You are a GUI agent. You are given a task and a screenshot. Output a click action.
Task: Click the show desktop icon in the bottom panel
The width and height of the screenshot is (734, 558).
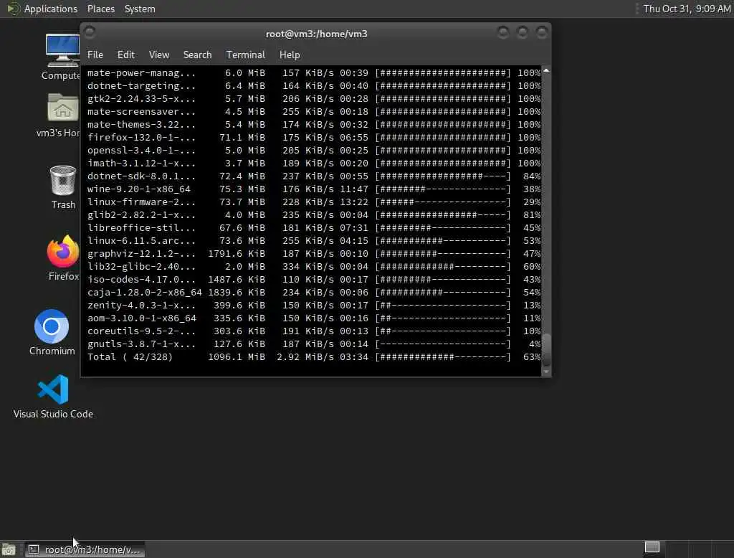(x=9, y=549)
